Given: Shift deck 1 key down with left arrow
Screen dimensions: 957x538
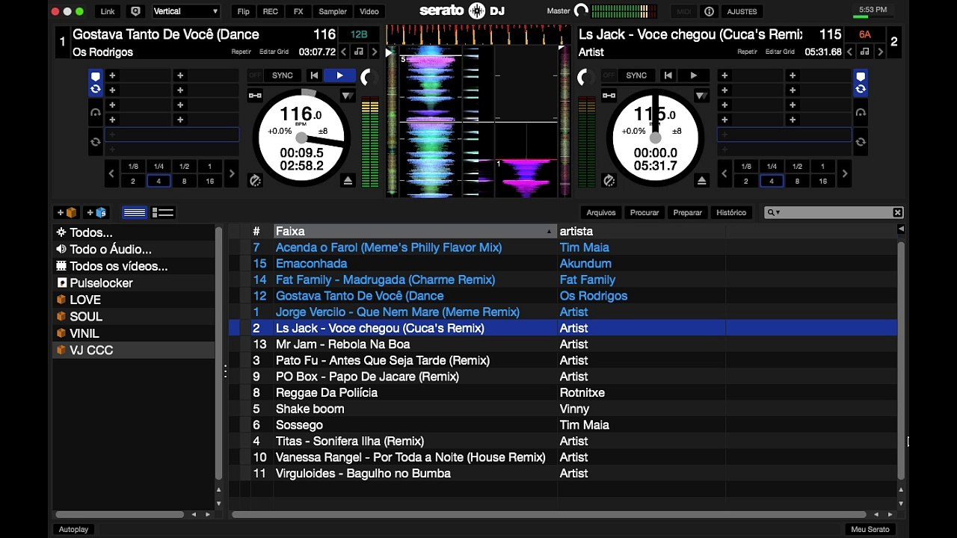Looking at the screenshot, I should (344, 52).
